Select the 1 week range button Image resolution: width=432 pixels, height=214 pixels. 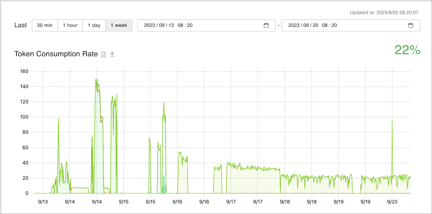[119, 25]
